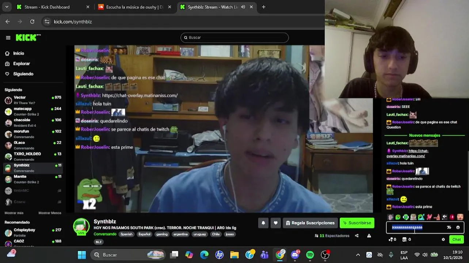
Task: Pick the pointing hand quick emote
Action: pyautogui.click(x=437, y=217)
